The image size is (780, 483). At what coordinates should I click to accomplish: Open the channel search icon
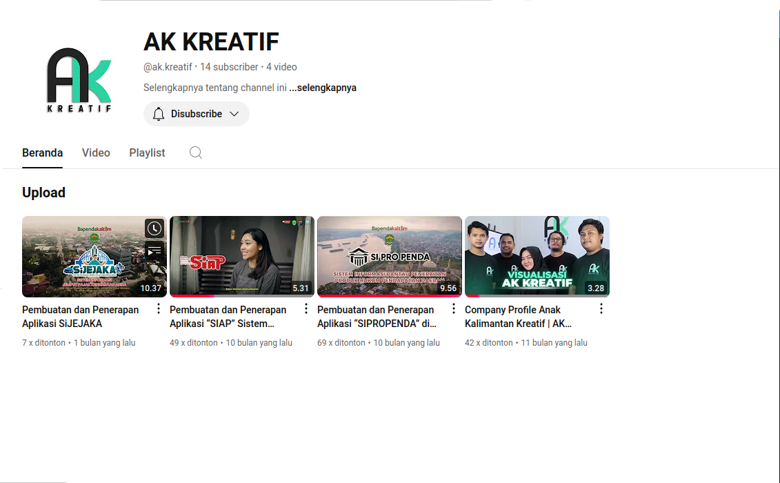tap(195, 152)
